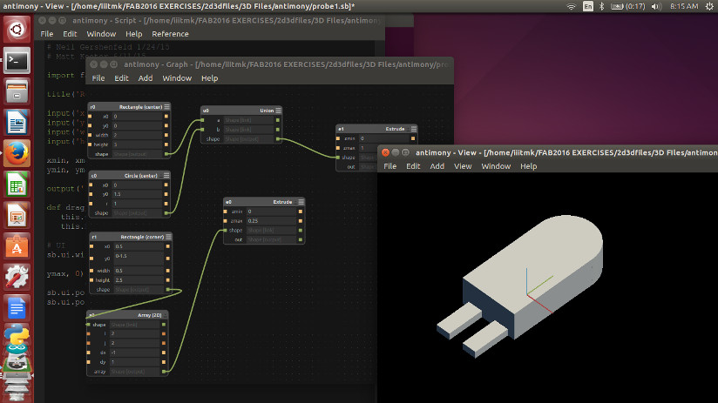Open Reference menu in Script window
This screenshot has width=718, height=403.
(170, 34)
